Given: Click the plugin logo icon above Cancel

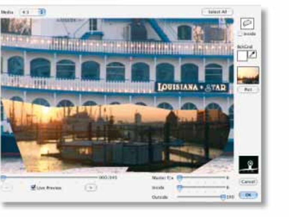Looking at the screenshot, I should pos(248,165).
